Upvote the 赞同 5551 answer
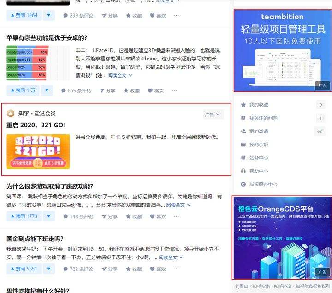This screenshot has height=293, width=332. 24,269
